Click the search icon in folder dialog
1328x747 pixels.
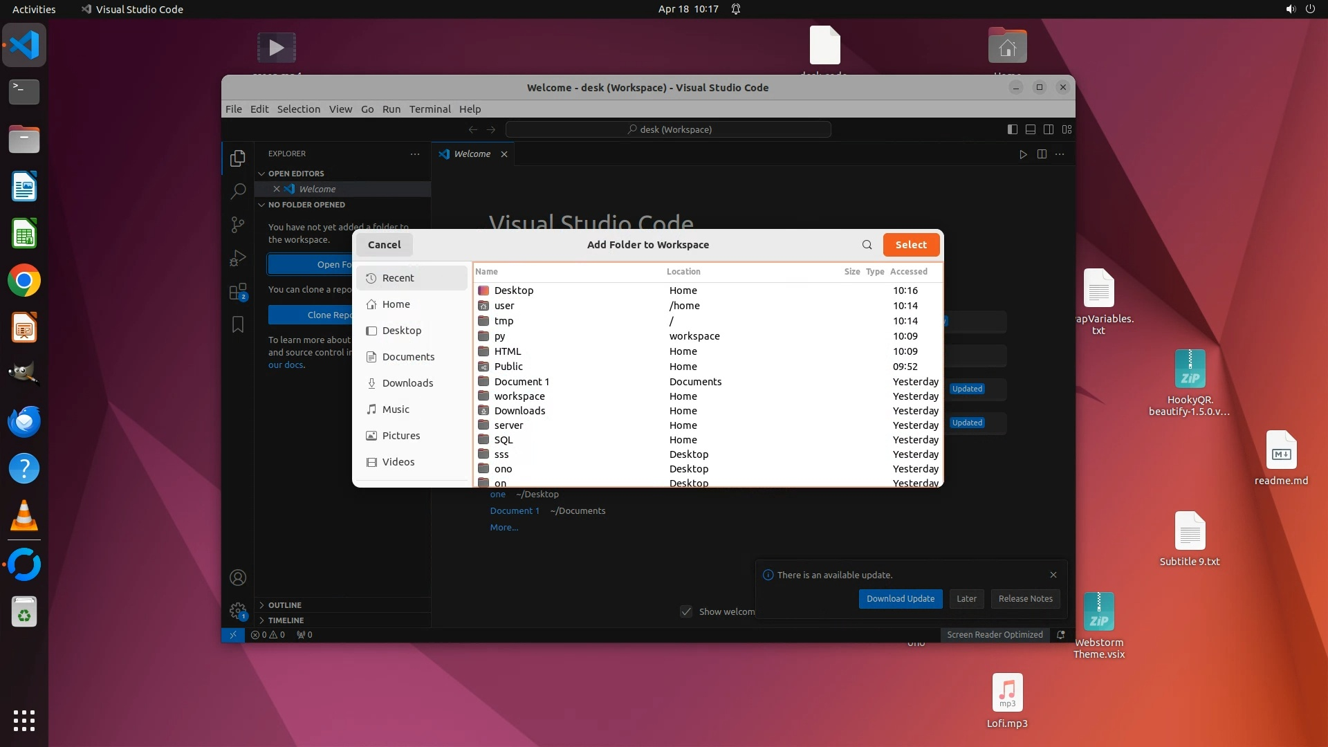(867, 245)
